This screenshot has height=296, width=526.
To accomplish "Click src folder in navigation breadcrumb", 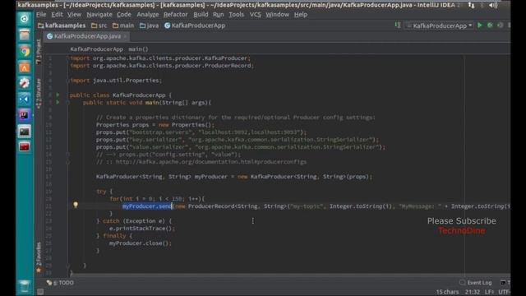I will (x=99, y=25).
